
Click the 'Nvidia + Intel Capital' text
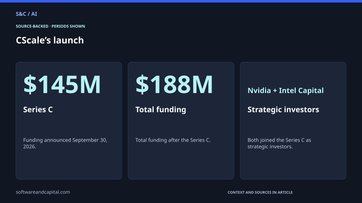pos(286,91)
